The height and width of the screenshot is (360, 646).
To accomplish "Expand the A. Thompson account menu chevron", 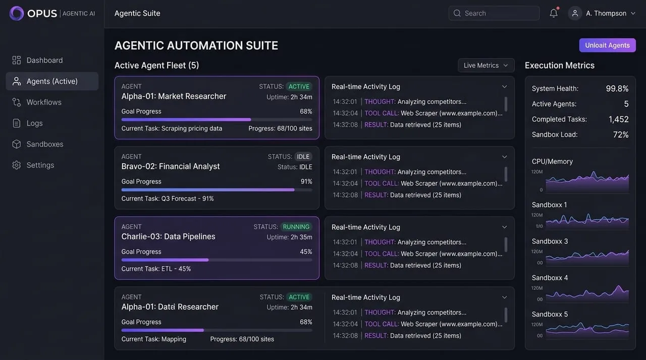I will coord(633,14).
